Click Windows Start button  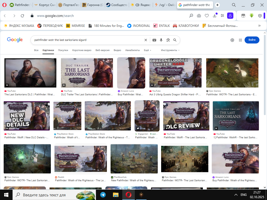click(x=6, y=195)
